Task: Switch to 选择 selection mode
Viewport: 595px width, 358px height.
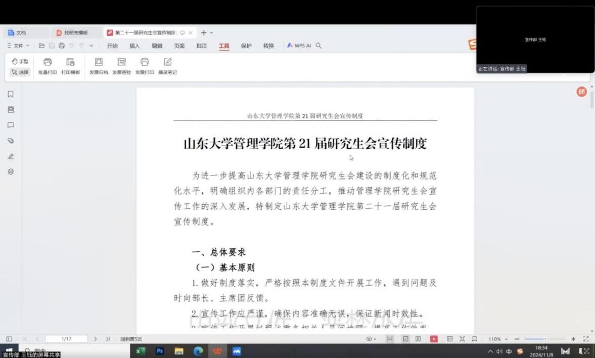Action: click(x=20, y=72)
